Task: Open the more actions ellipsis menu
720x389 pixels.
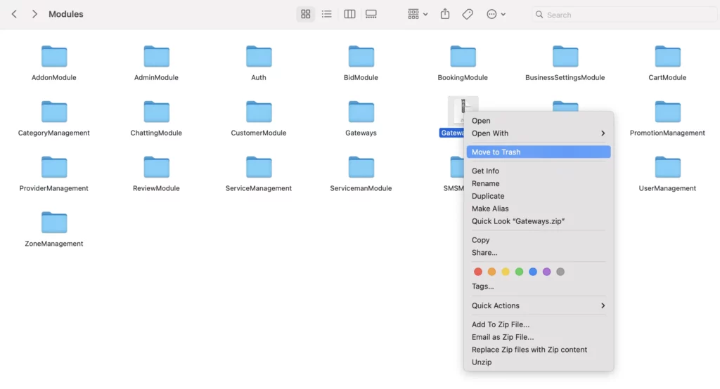Action: (496, 14)
